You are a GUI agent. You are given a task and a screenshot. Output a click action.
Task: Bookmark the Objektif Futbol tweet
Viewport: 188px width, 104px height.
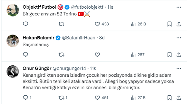point(169,24)
